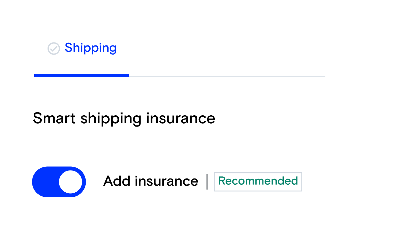This screenshot has height=236, width=411.
Task: Click the blue portion of the progress bar
Action: pyautogui.click(x=81, y=76)
